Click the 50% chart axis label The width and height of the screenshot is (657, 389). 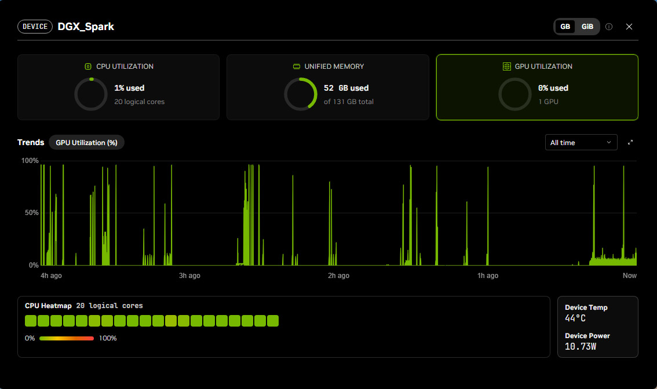(x=31, y=213)
